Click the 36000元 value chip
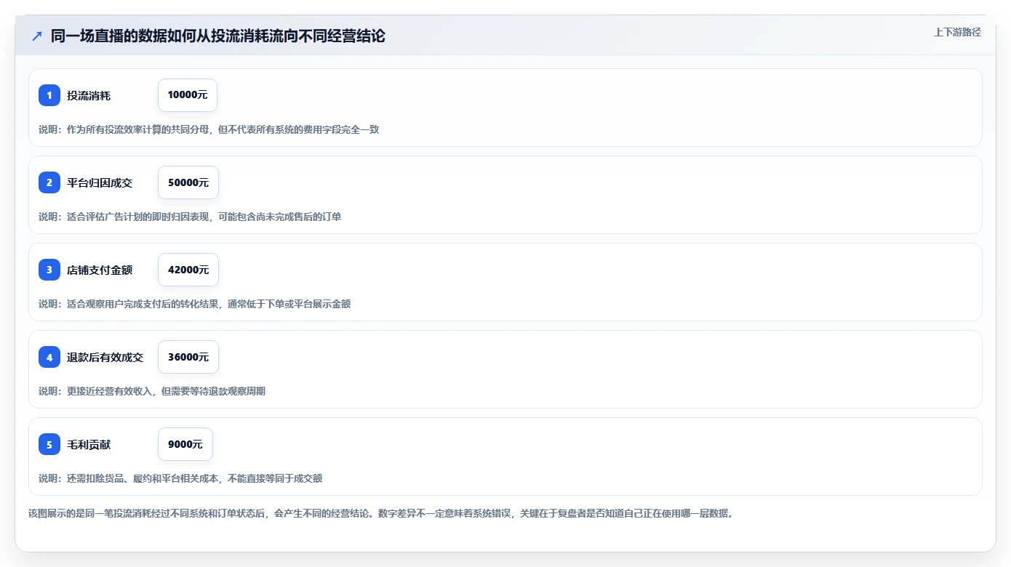Screen dimensions: 1011x567 (188, 357)
